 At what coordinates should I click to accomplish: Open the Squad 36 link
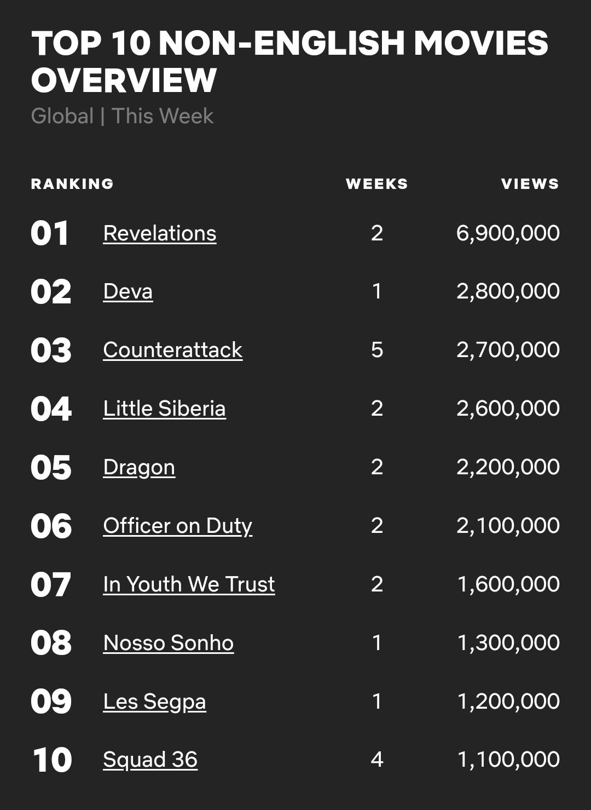click(150, 760)
